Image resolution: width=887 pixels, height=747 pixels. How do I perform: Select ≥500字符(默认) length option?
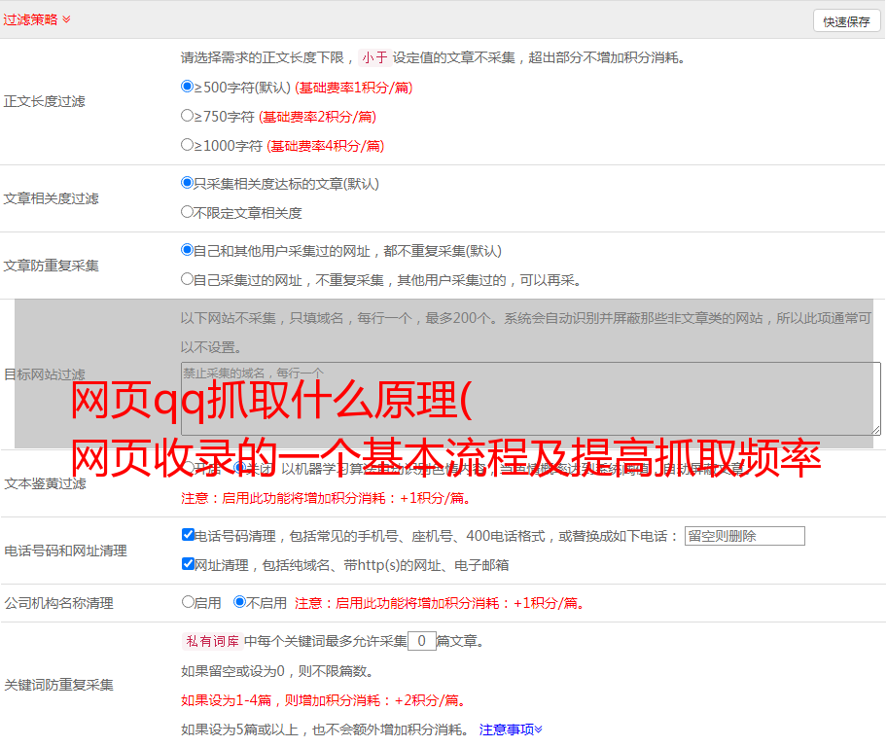(187, 86)
